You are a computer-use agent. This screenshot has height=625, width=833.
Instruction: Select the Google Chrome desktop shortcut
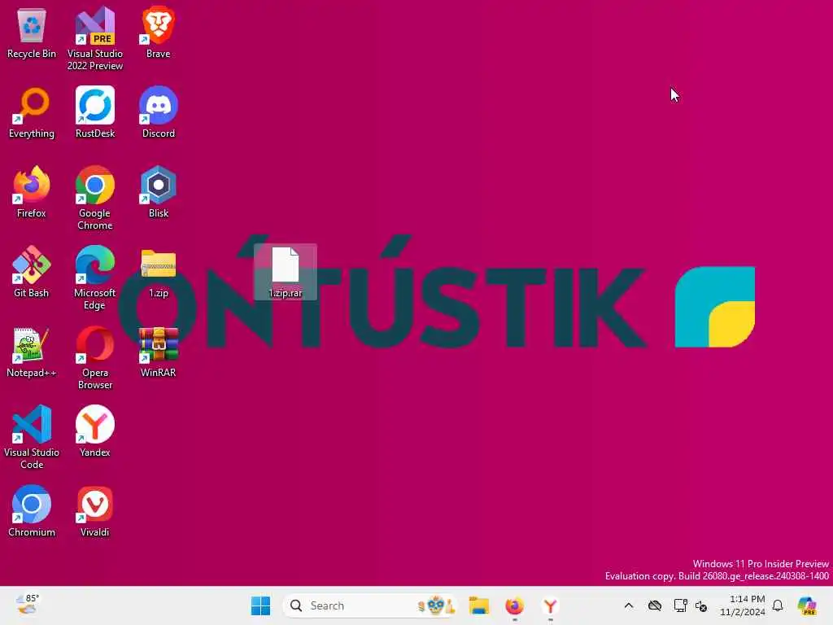tap(95, 198)
